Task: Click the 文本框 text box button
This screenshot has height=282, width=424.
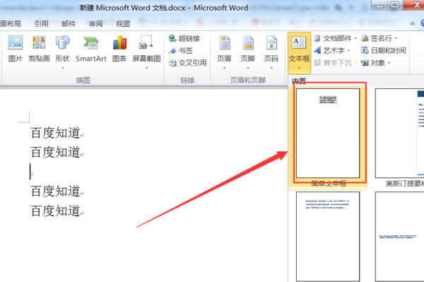Action: coord(299,52)
